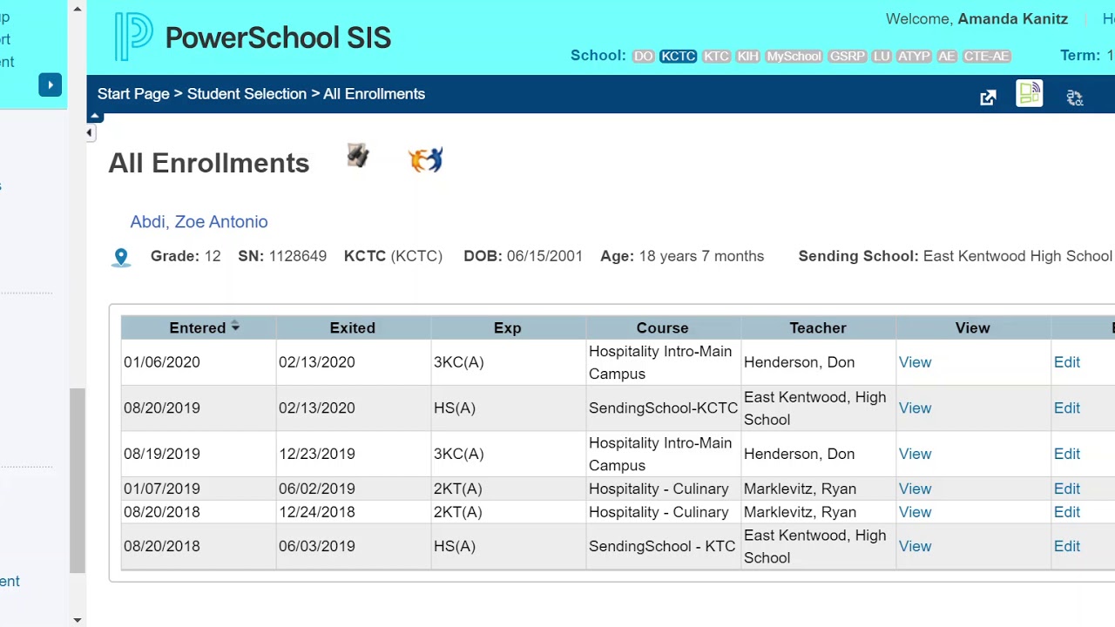Click the collapse triangle below the breadcrumb
The image size is (1115, 627).
click(x=95, y=117)
